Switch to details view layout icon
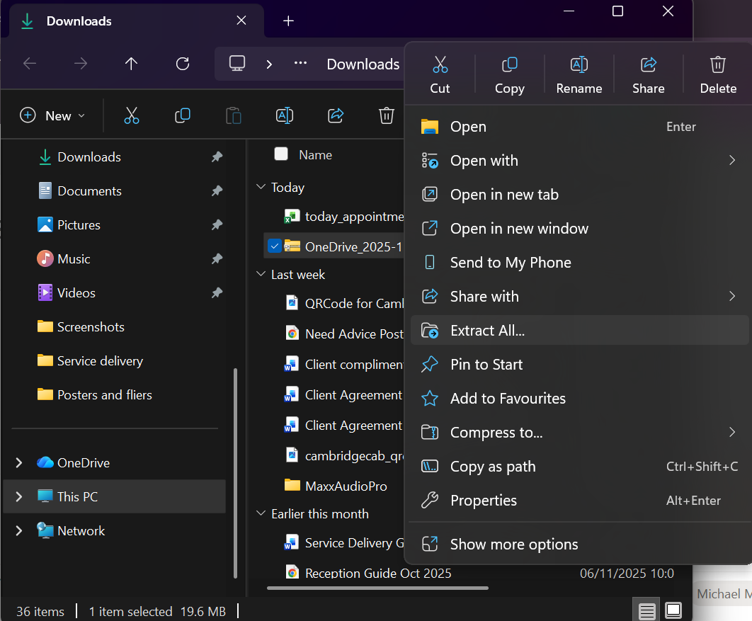Image resolution: width=752 pixels, height=621 pixels. click(x=646, y=610)
